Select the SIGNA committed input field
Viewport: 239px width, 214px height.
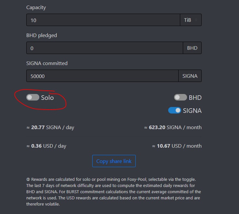(x=102, y=76)
